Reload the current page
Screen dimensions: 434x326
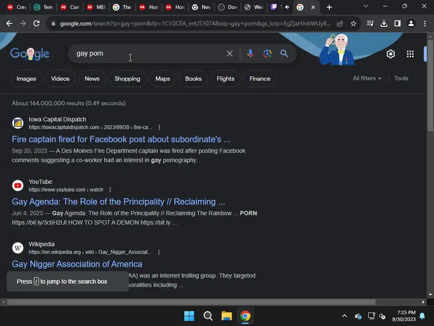click(x=36, y=24)
